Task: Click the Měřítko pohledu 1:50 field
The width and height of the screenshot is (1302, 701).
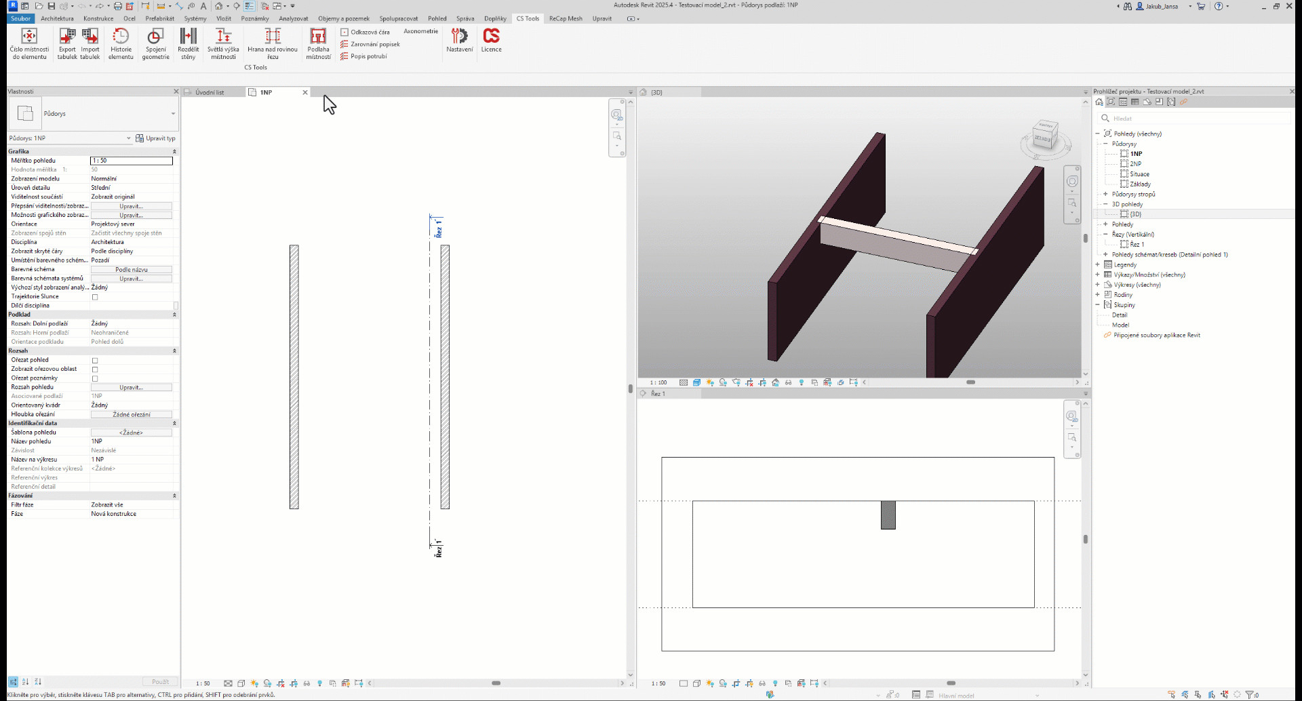Action: click(x=132, y=161)
